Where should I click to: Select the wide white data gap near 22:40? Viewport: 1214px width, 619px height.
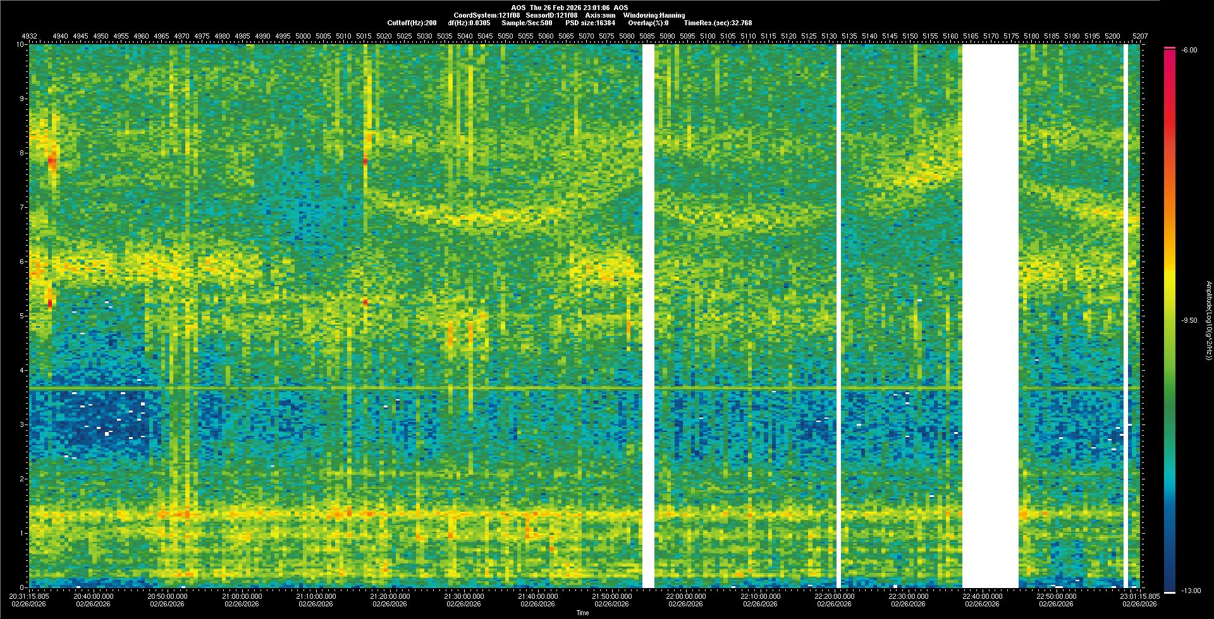tap(990, 316)
